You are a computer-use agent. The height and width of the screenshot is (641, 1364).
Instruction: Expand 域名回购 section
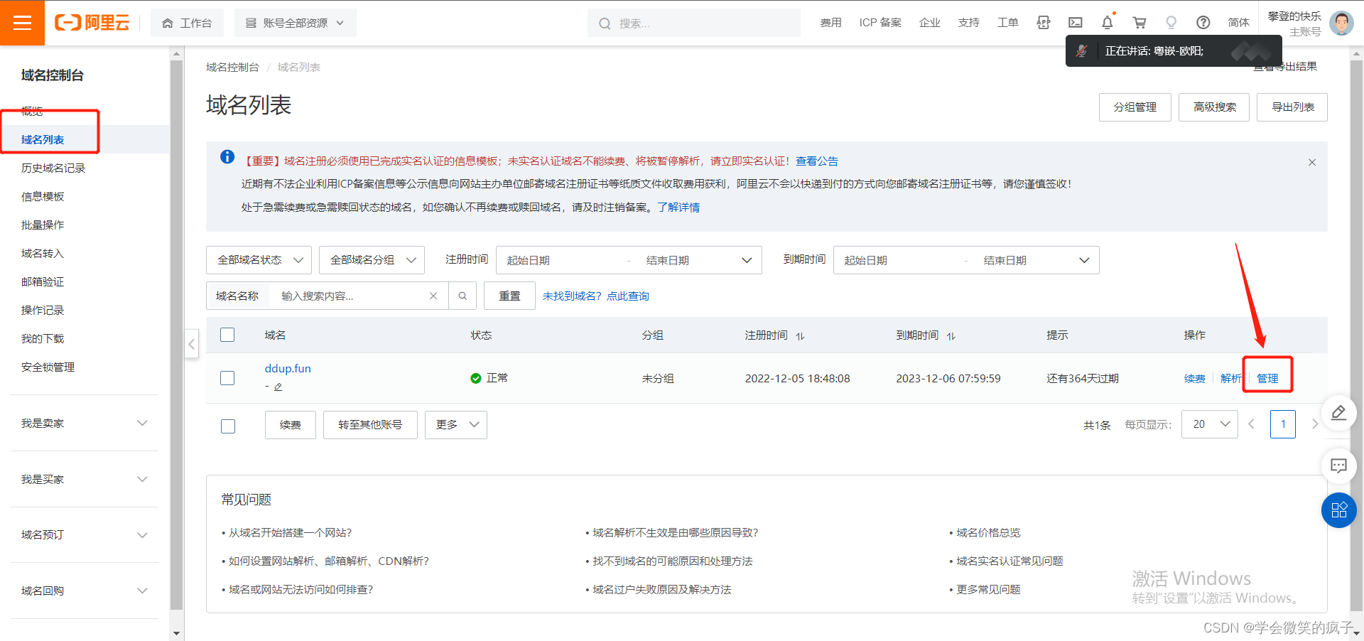click(x=85, y=591)
